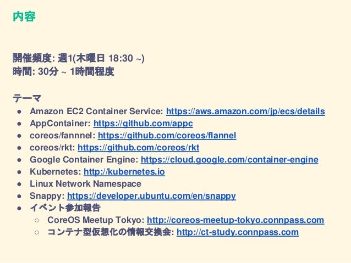
Task: Open the github.com/appc link
Action: pos(143,124)
